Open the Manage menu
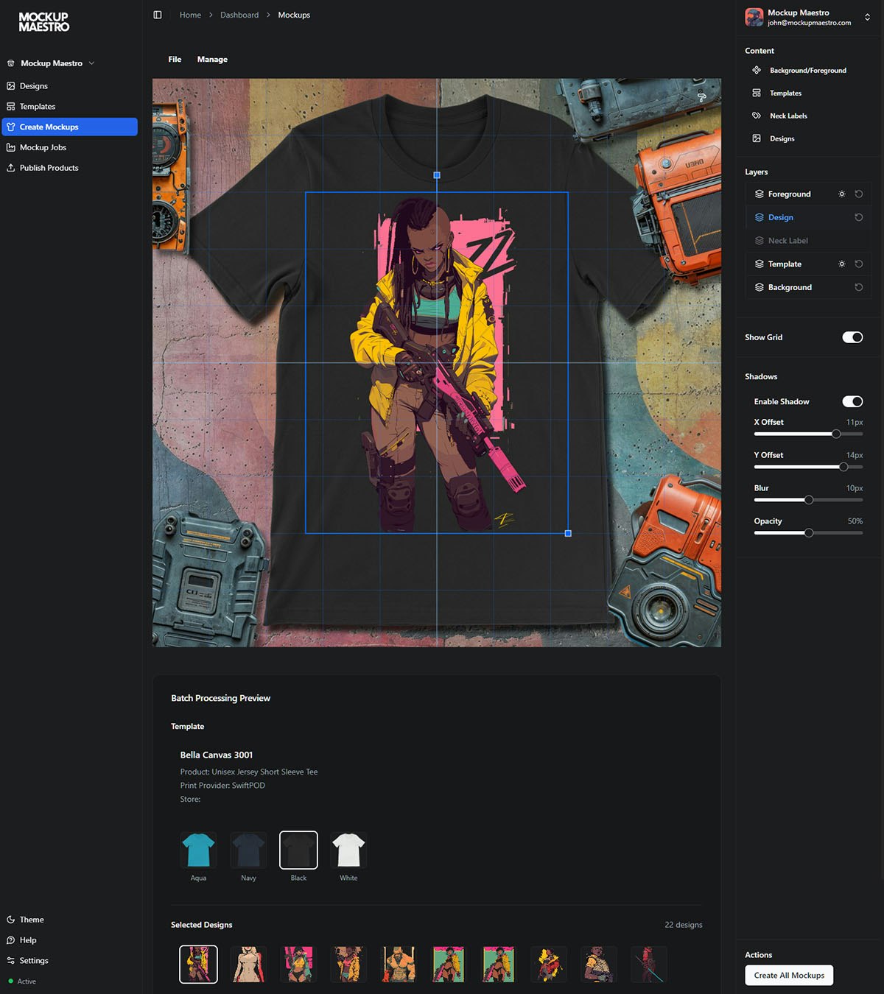 [212, 59]
